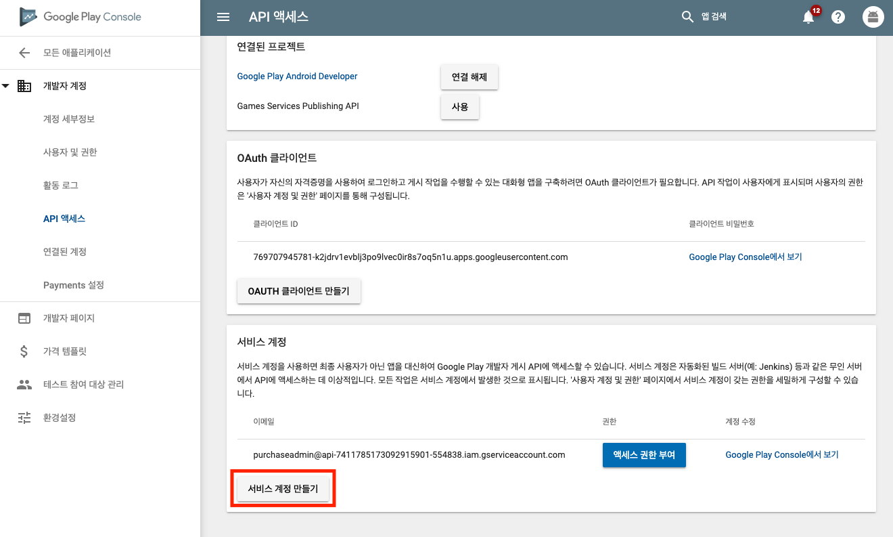The height and width of the screenshot is (537, 893).
Task: Click the Google Play Console logo
Action: pyautogui.click(x=80, y=17)
